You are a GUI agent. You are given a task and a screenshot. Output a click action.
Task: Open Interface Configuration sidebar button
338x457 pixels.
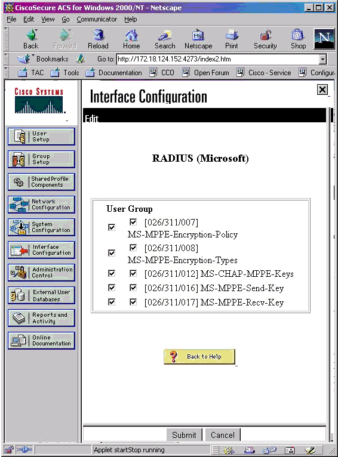point(41,250)
